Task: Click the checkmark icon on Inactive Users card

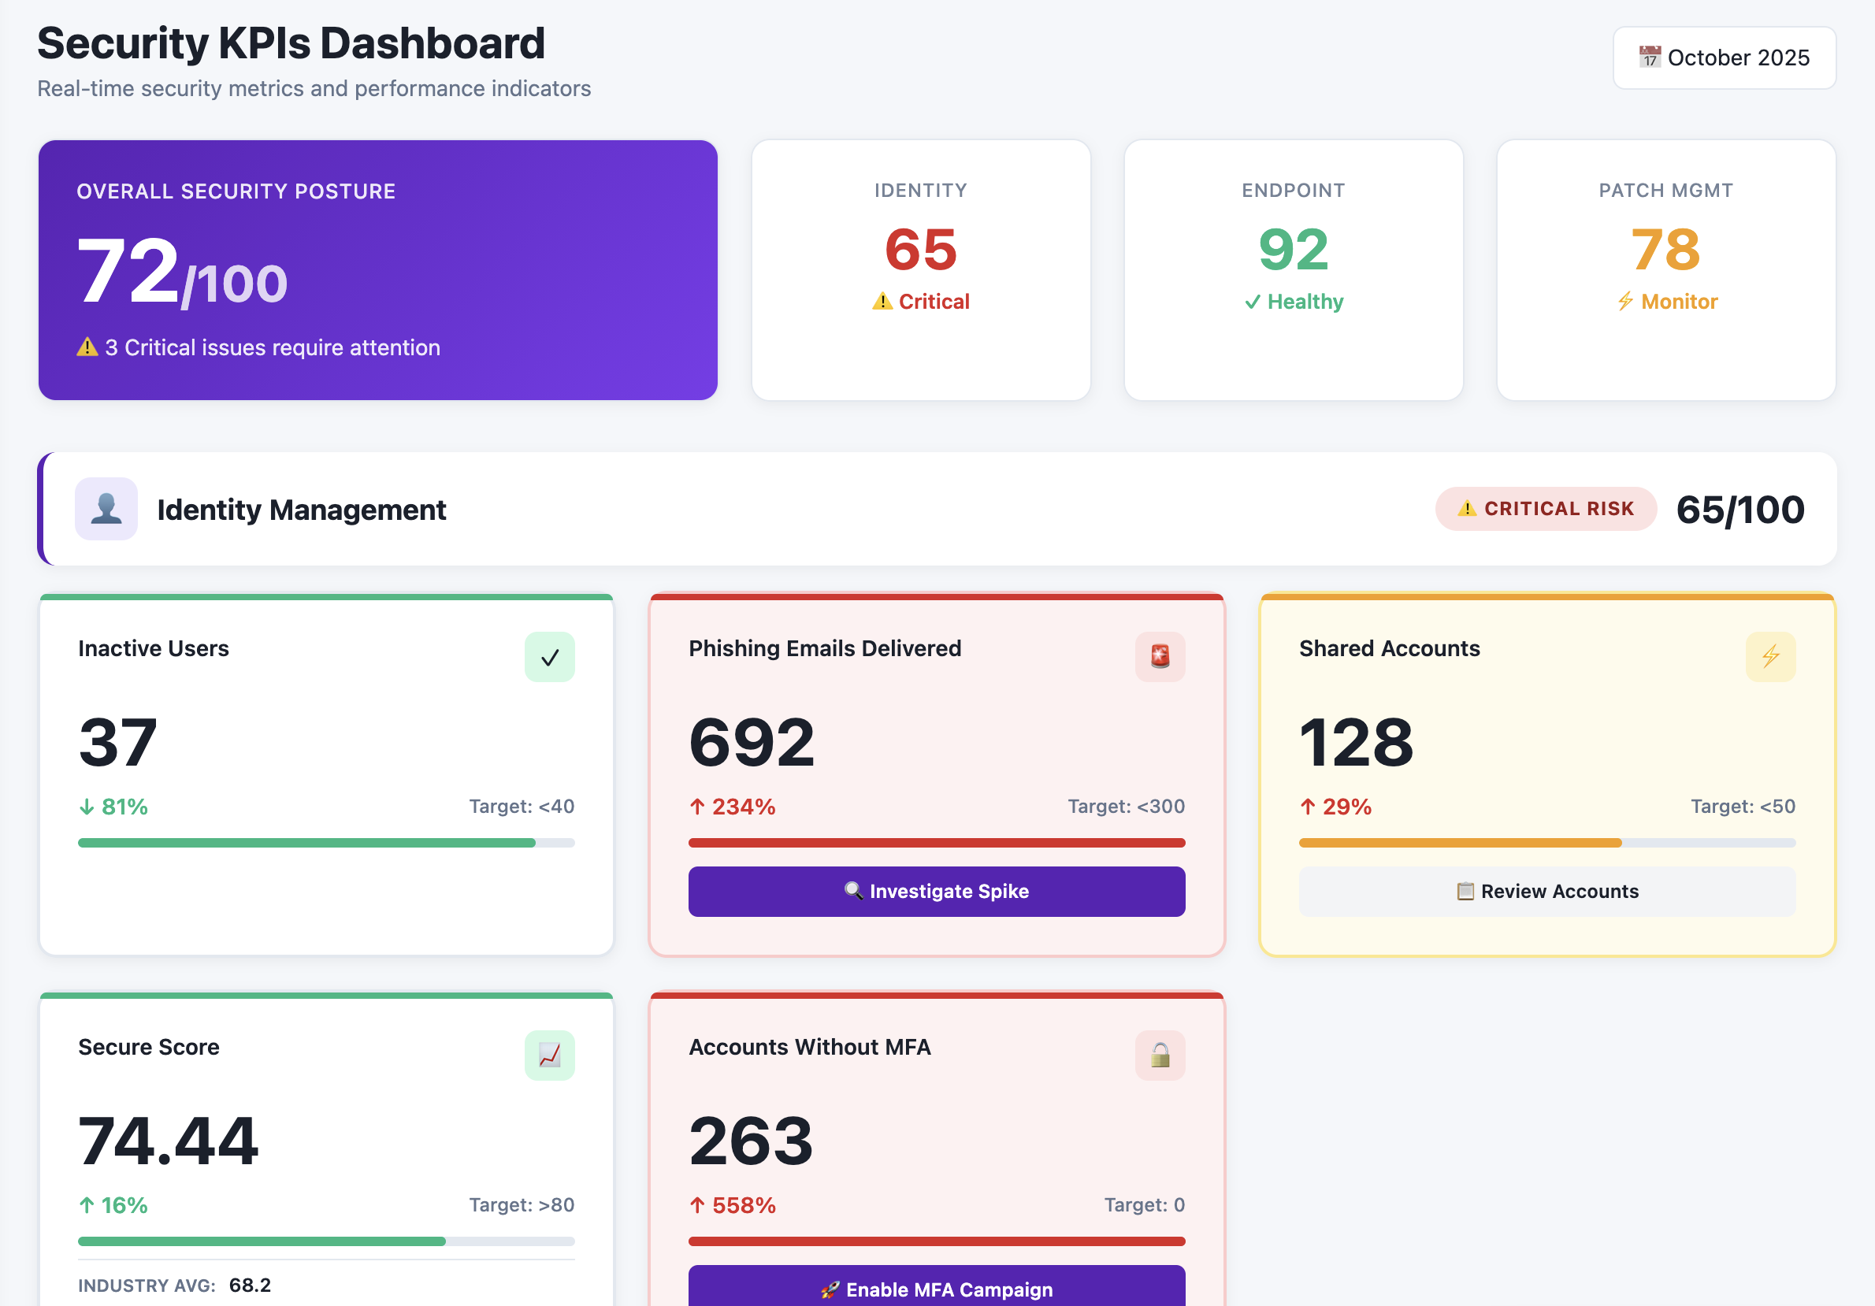Action: tap(550, 657)
